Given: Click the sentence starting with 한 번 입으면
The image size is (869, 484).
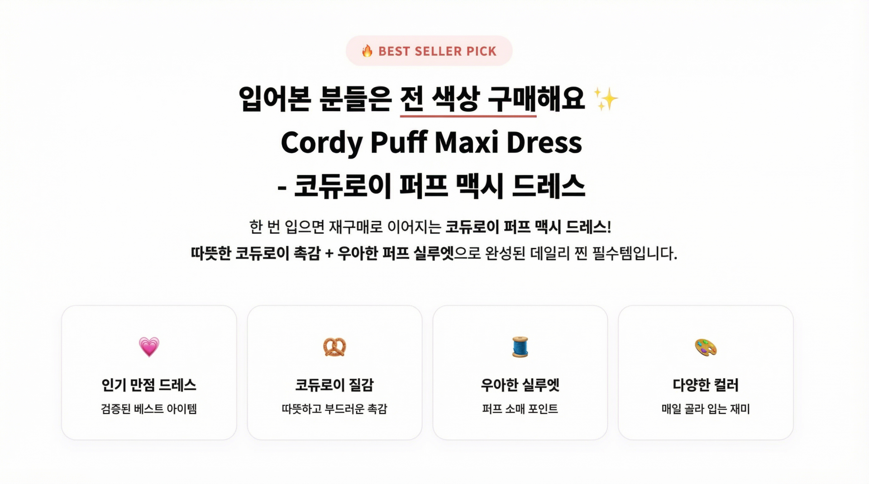Looking at the screenshot, I should (x=345, y=227).
